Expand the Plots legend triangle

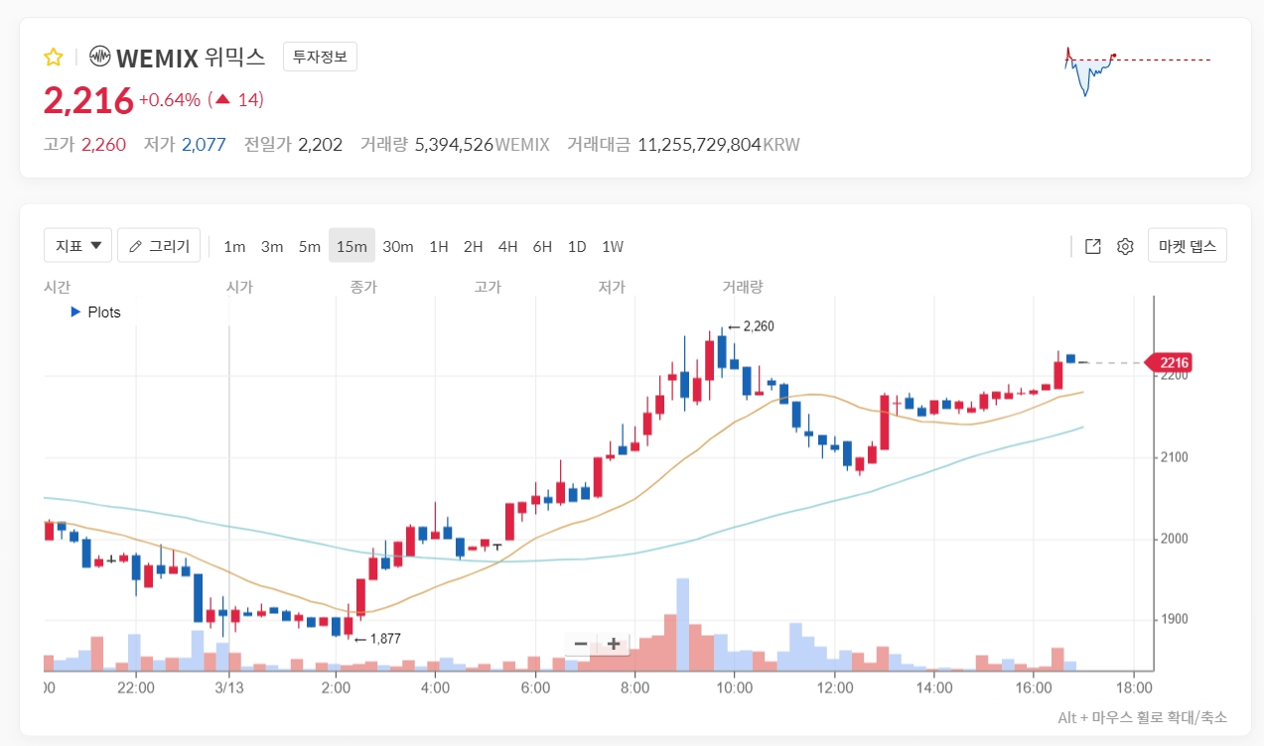pos(75,311)
